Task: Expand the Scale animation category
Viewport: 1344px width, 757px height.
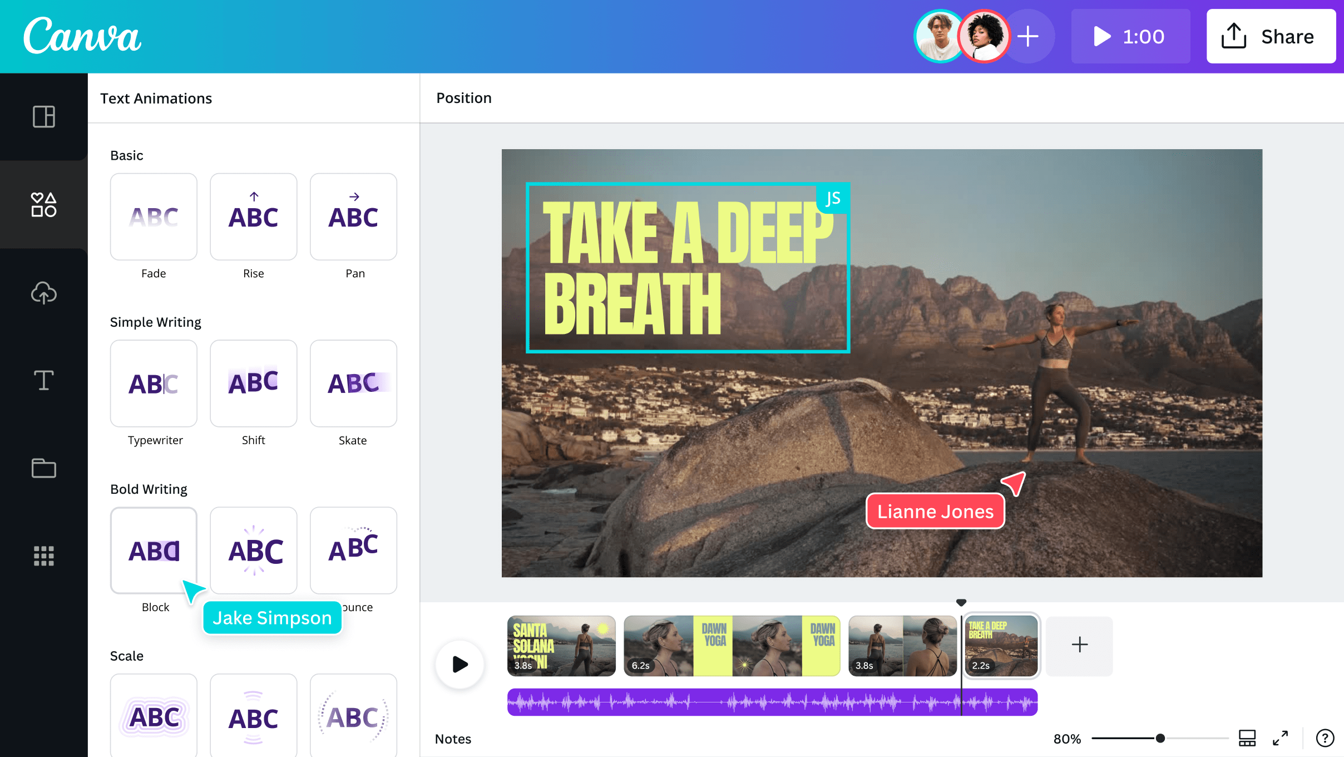Action: 126,656
